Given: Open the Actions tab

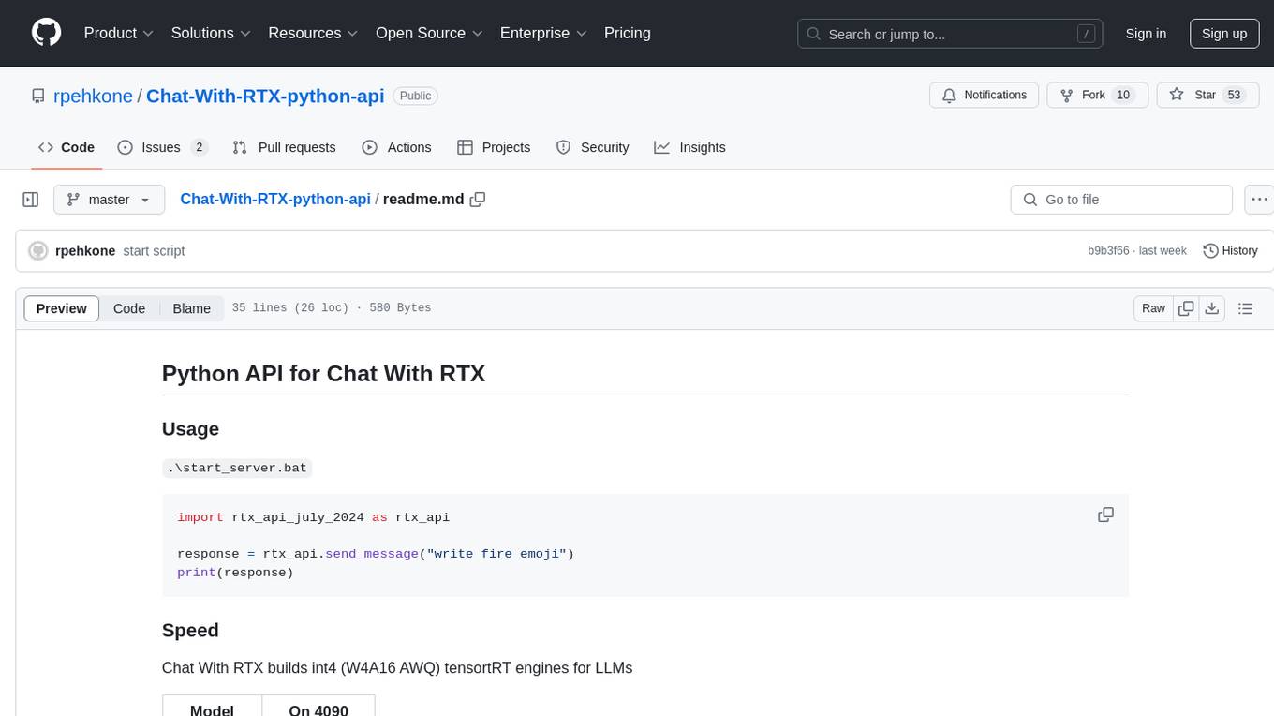Looking at the screenshot, I should 396,147.
